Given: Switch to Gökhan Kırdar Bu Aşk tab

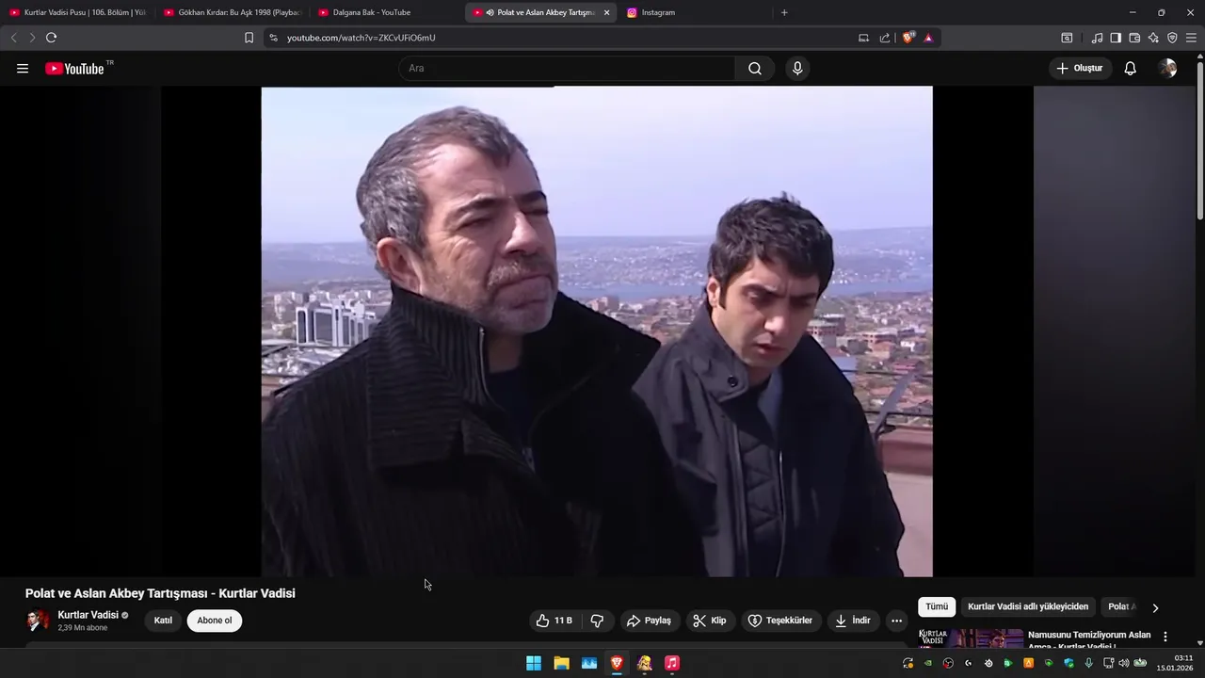Looking at the screenshot, I should click(x=232, y=12).
